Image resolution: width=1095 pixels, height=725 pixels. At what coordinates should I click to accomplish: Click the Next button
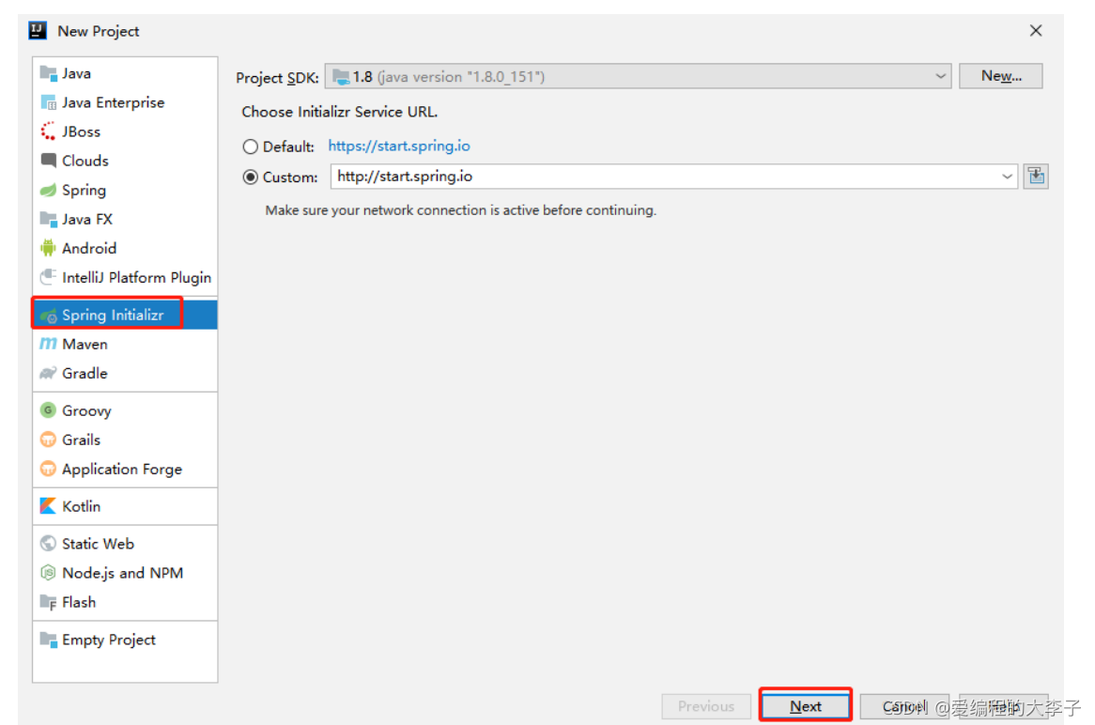[805, 706]
